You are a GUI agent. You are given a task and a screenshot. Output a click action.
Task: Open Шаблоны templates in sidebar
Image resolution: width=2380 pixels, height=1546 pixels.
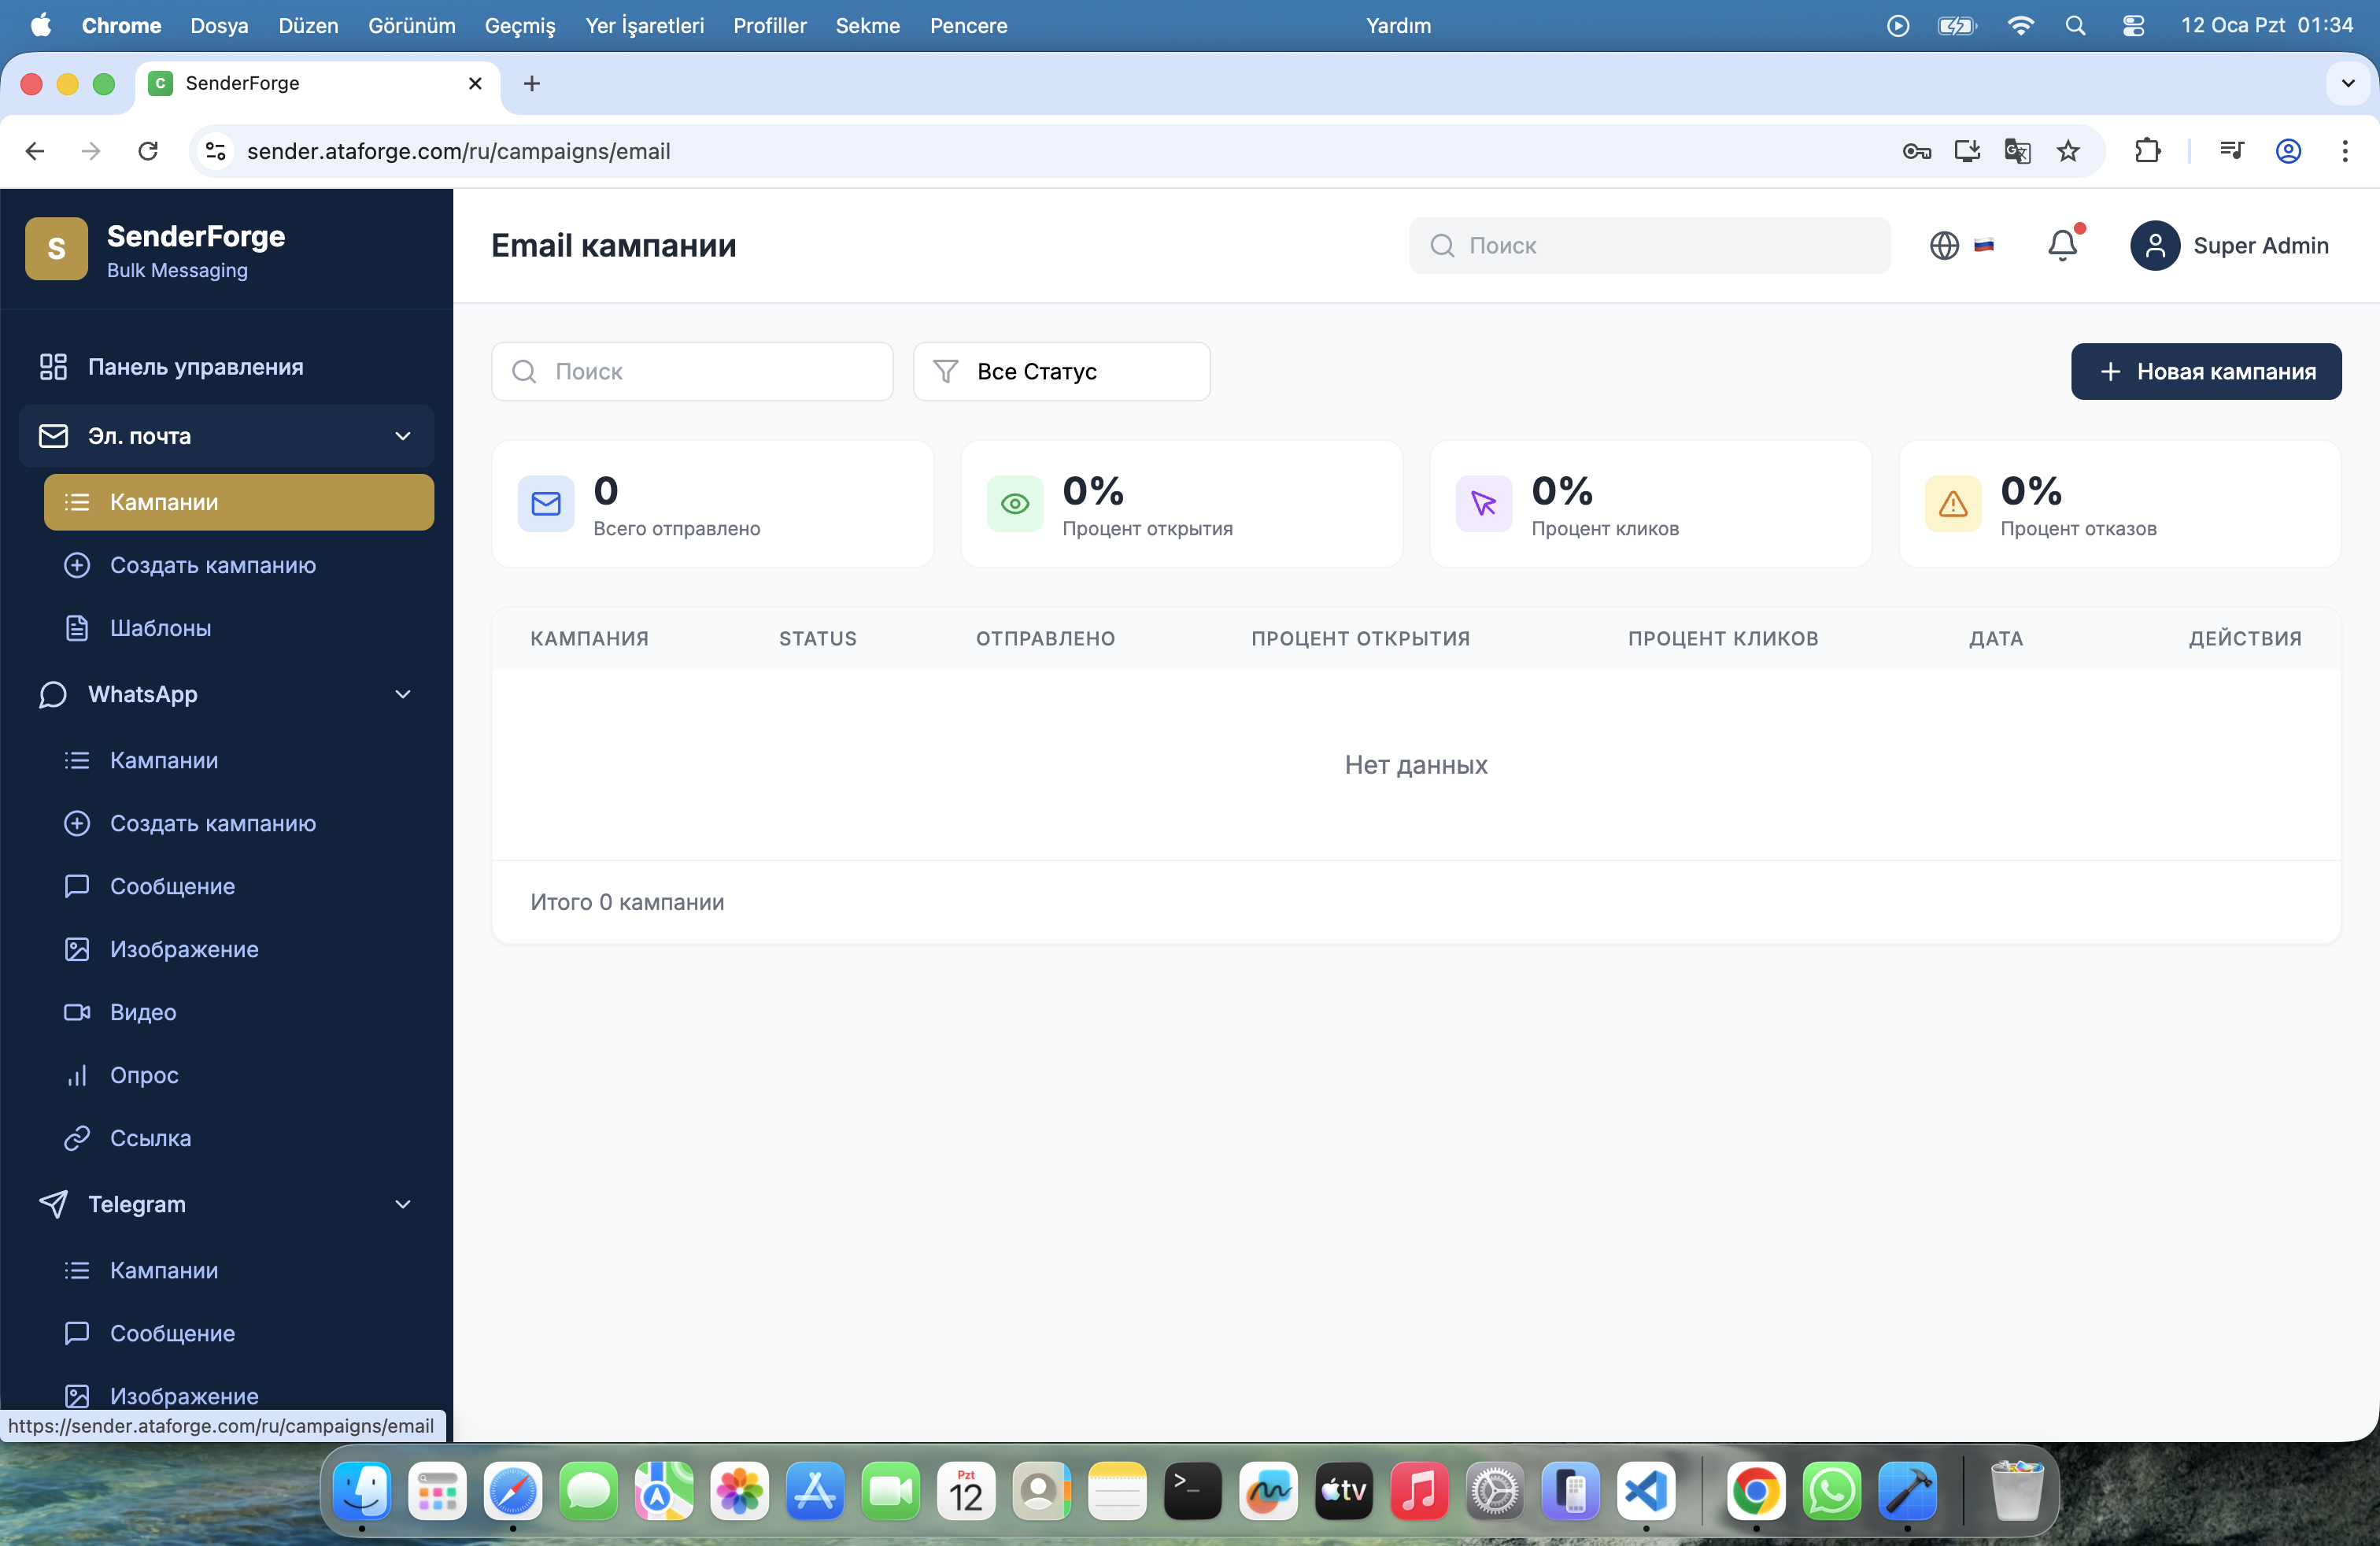click(x=160, y=628)
